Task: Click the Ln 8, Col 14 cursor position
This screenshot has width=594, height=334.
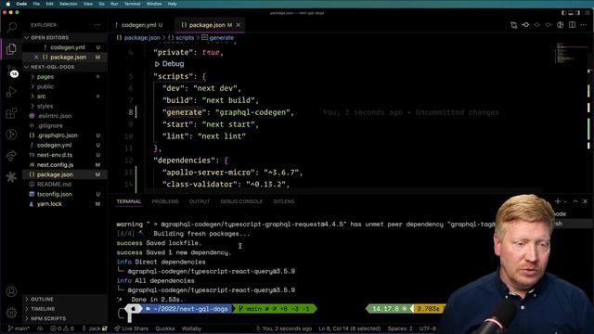Action: [349, 328]
